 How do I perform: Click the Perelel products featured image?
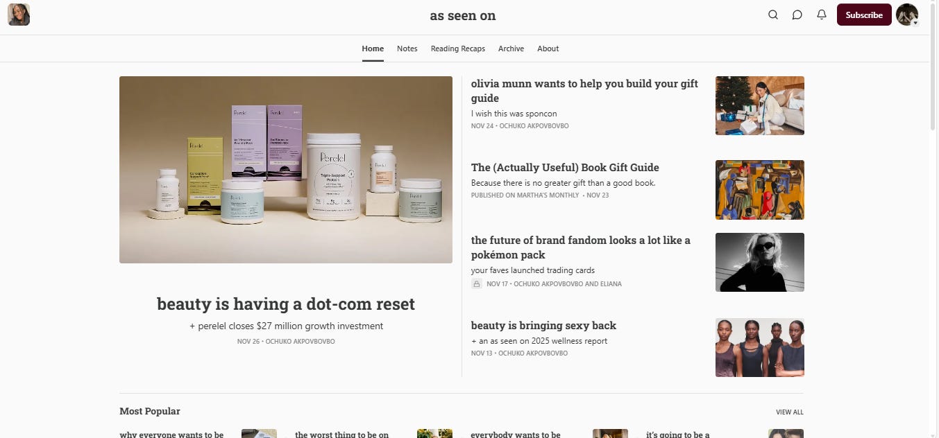(x=286, y=170)
